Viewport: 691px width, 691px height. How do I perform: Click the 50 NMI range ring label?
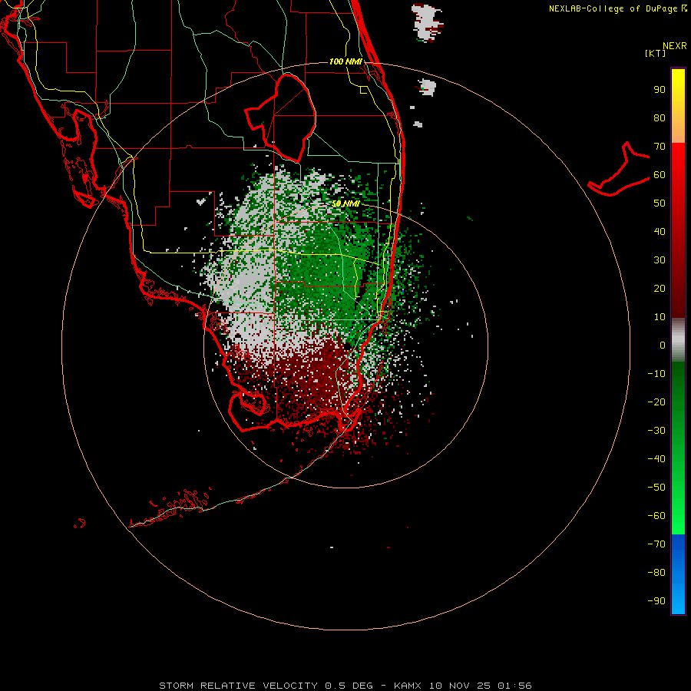(345, 203)
